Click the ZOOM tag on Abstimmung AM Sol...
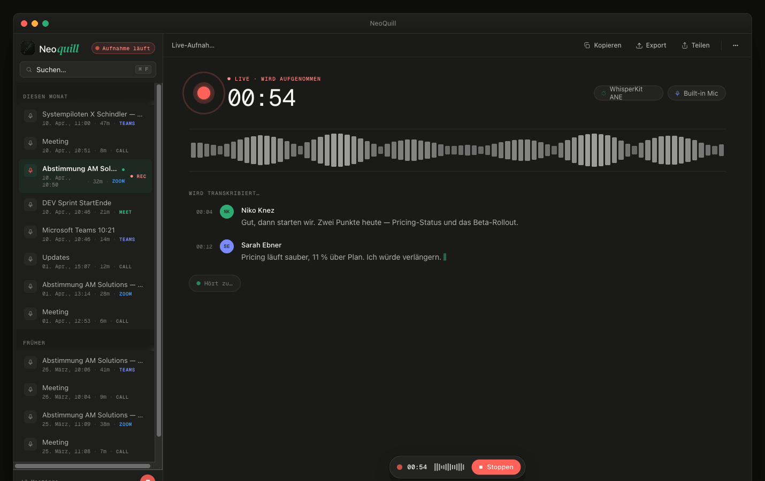The height and width of the screenshot is (481, 765). coord(118,181)
